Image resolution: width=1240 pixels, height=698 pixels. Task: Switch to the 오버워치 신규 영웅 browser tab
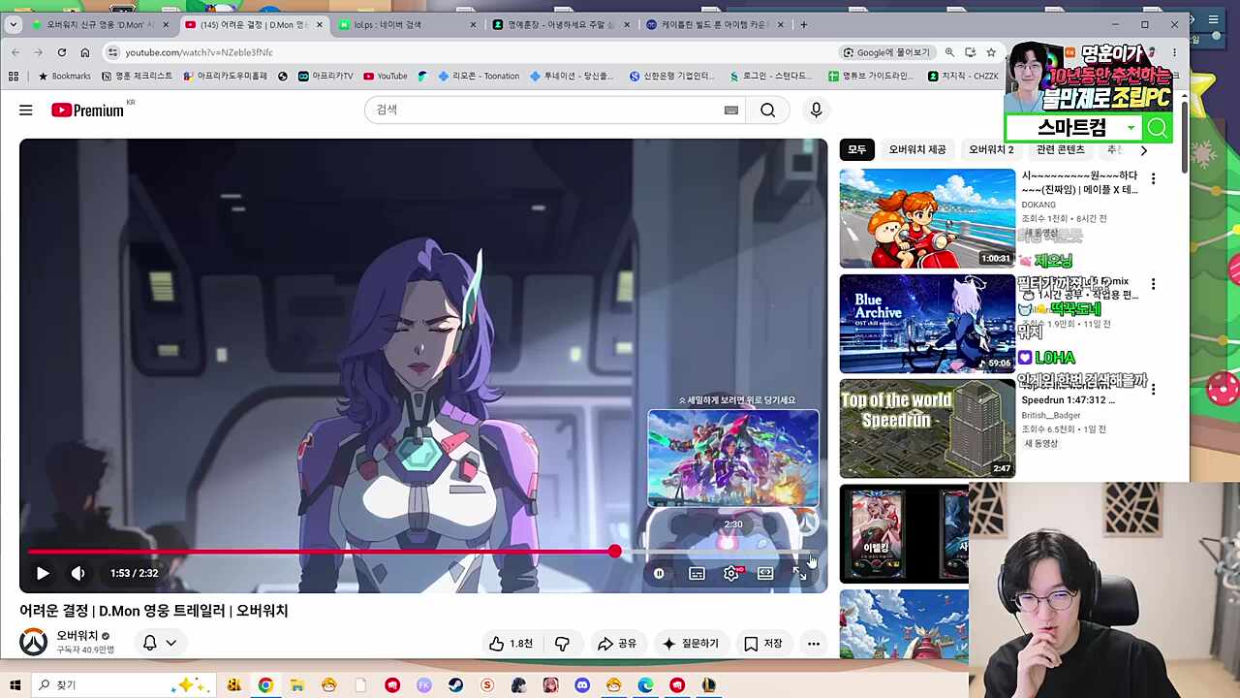(100, 24)
